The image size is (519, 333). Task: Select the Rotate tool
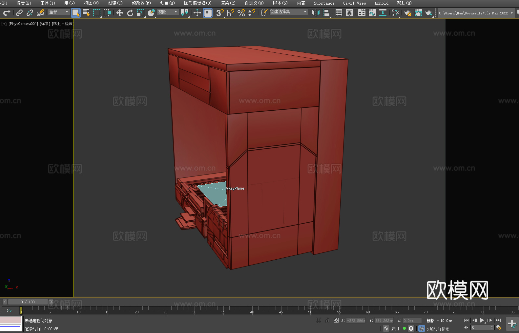point(130,13)
